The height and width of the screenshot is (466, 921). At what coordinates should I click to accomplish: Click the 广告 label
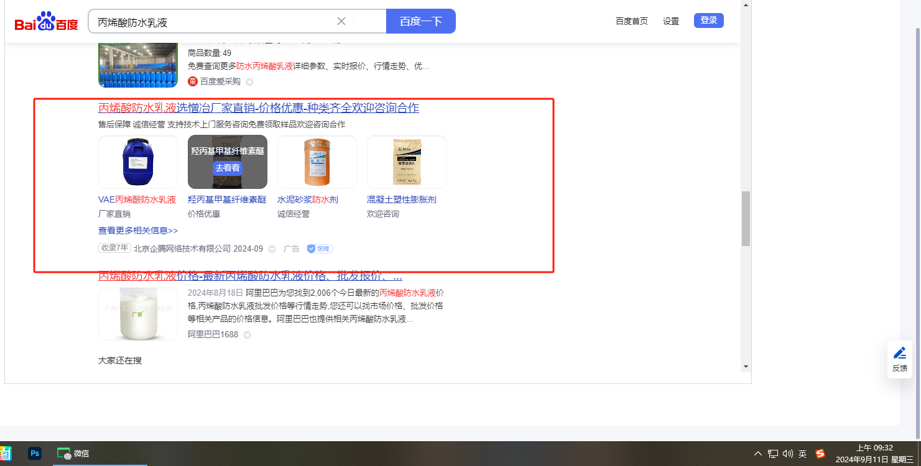click(292, 249)
